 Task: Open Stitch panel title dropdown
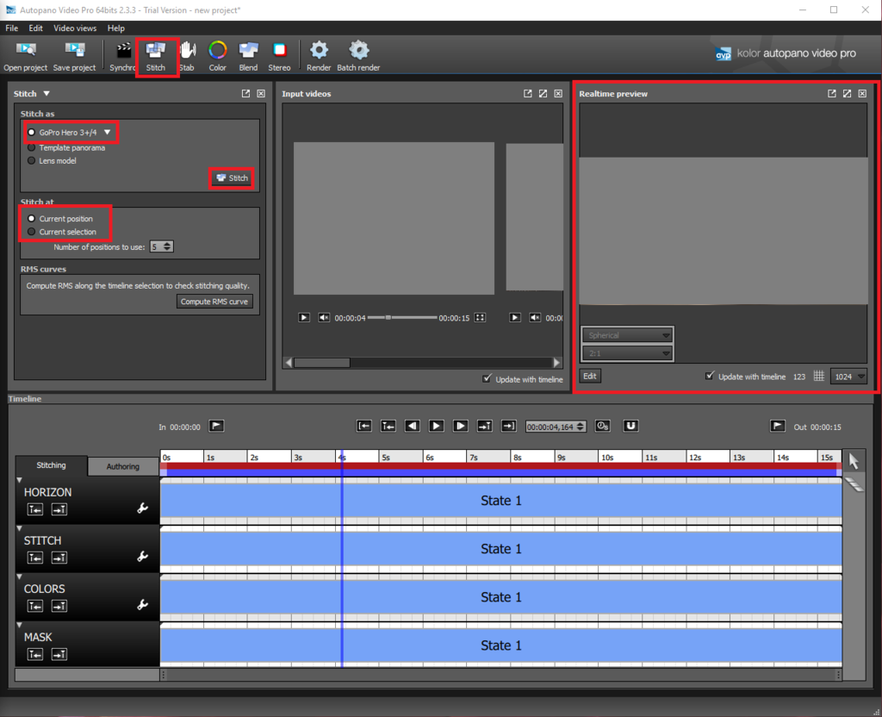47,93
